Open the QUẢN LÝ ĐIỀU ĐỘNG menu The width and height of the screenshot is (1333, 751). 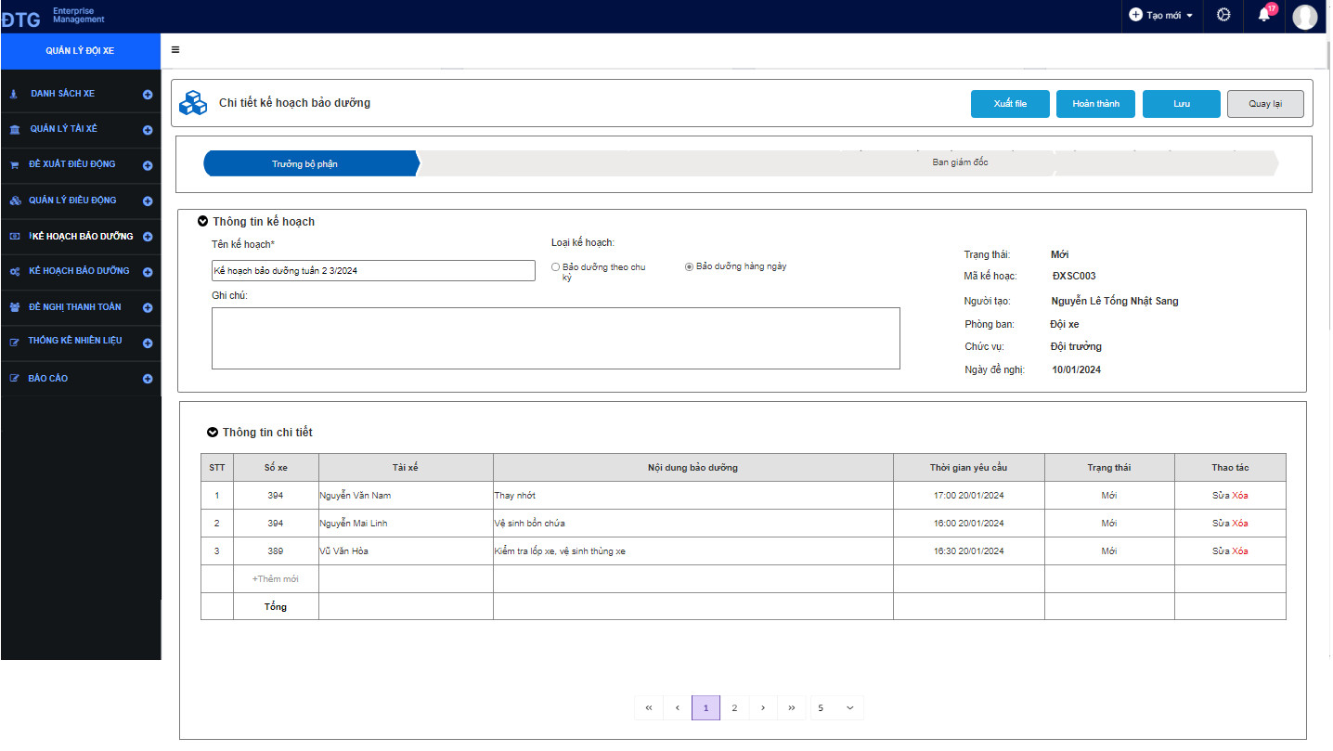tap(72, 201)
